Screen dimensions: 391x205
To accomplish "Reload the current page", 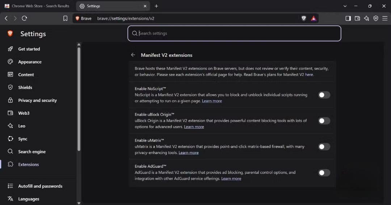I will [25, 18].
